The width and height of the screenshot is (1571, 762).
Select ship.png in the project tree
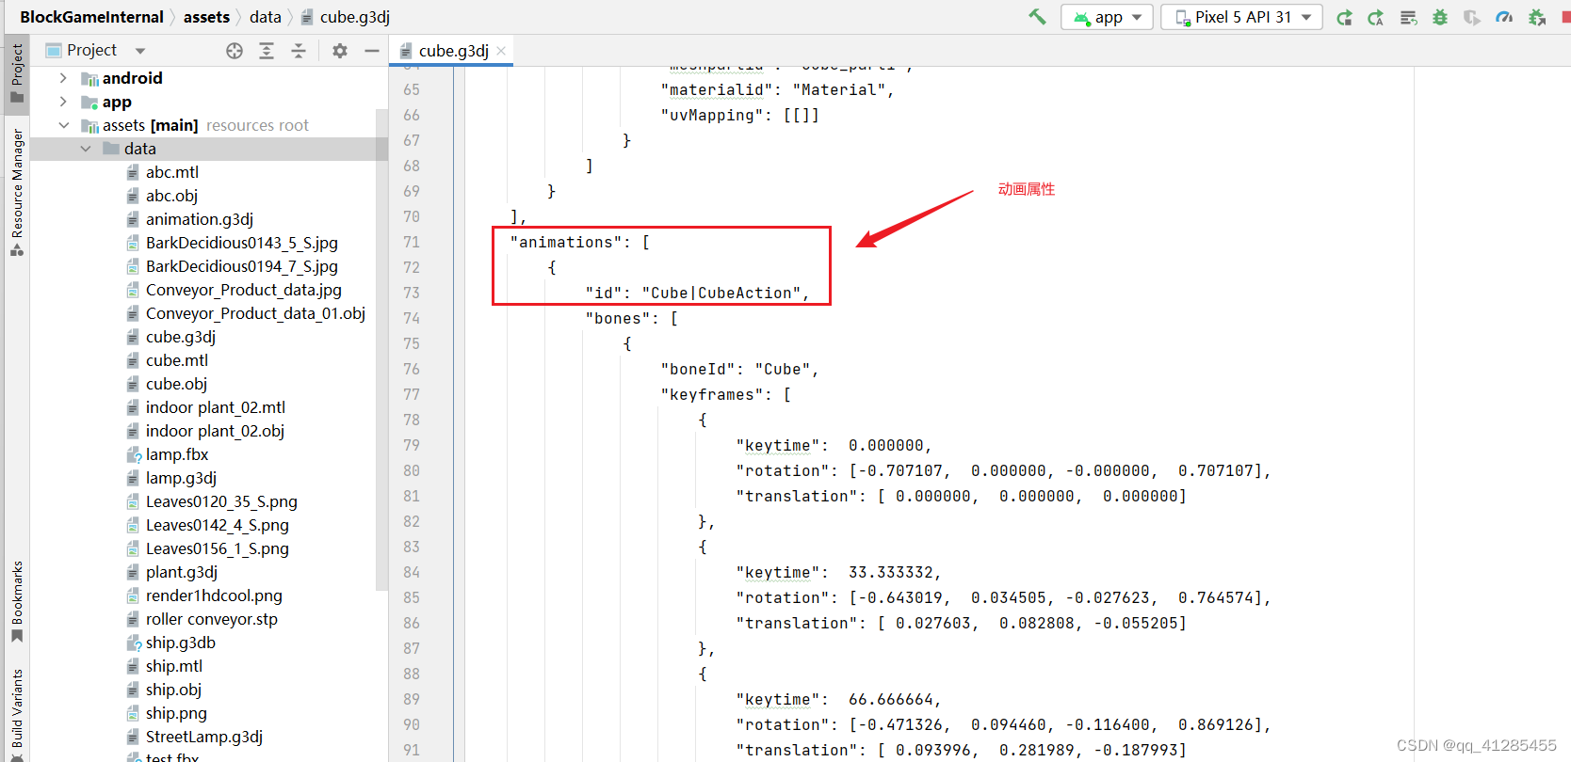pos(176,713)
